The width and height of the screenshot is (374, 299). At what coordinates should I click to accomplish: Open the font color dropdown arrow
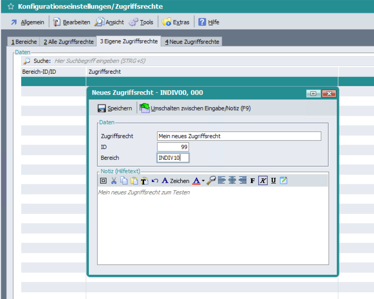pos(203,181)
